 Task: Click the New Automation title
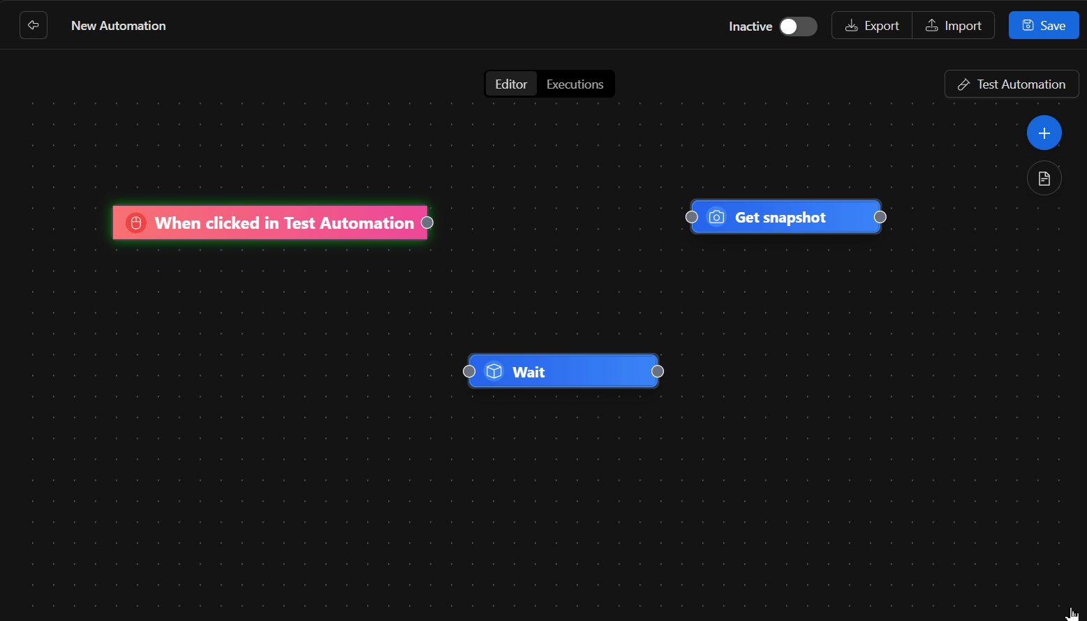click(x=119, y=26)
